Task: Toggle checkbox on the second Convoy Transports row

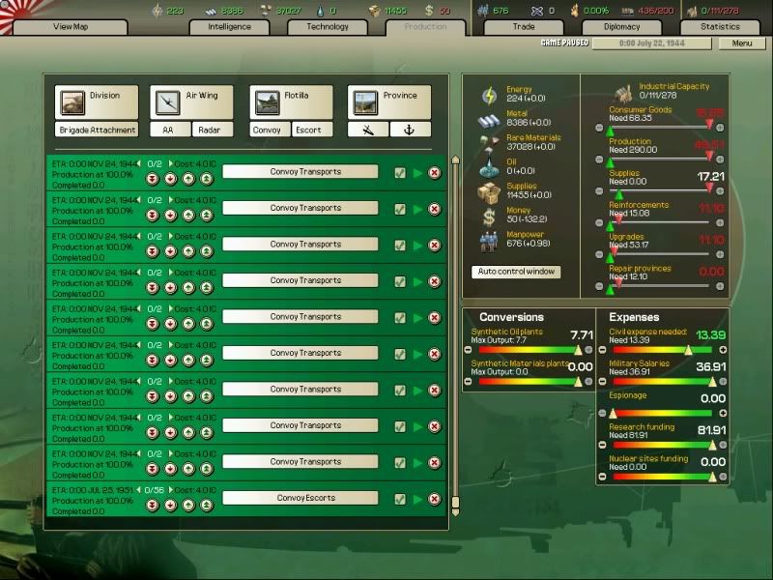Action: pyautogui.click(x=400, y=209)
